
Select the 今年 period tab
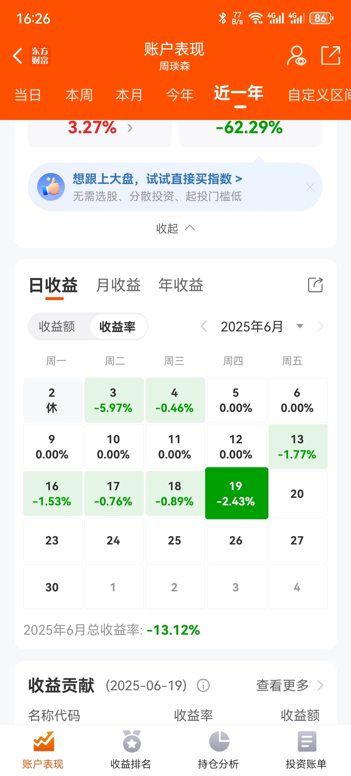tap(180, 95)
